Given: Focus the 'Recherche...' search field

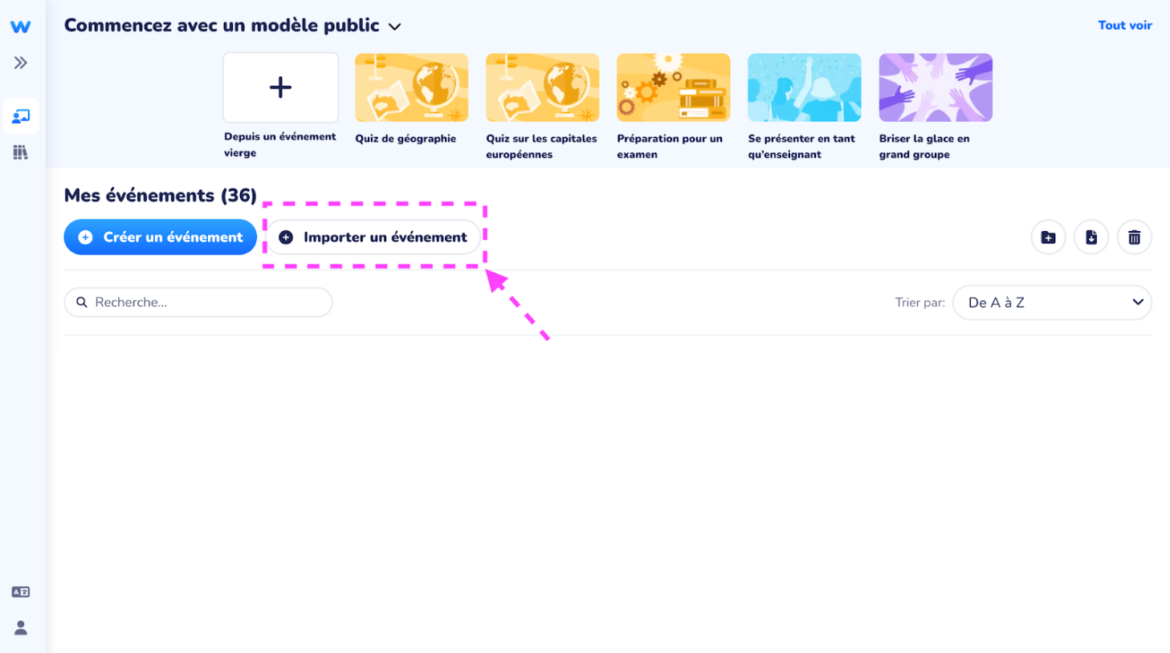Looking at the screenshot, I should coord(198,302).
